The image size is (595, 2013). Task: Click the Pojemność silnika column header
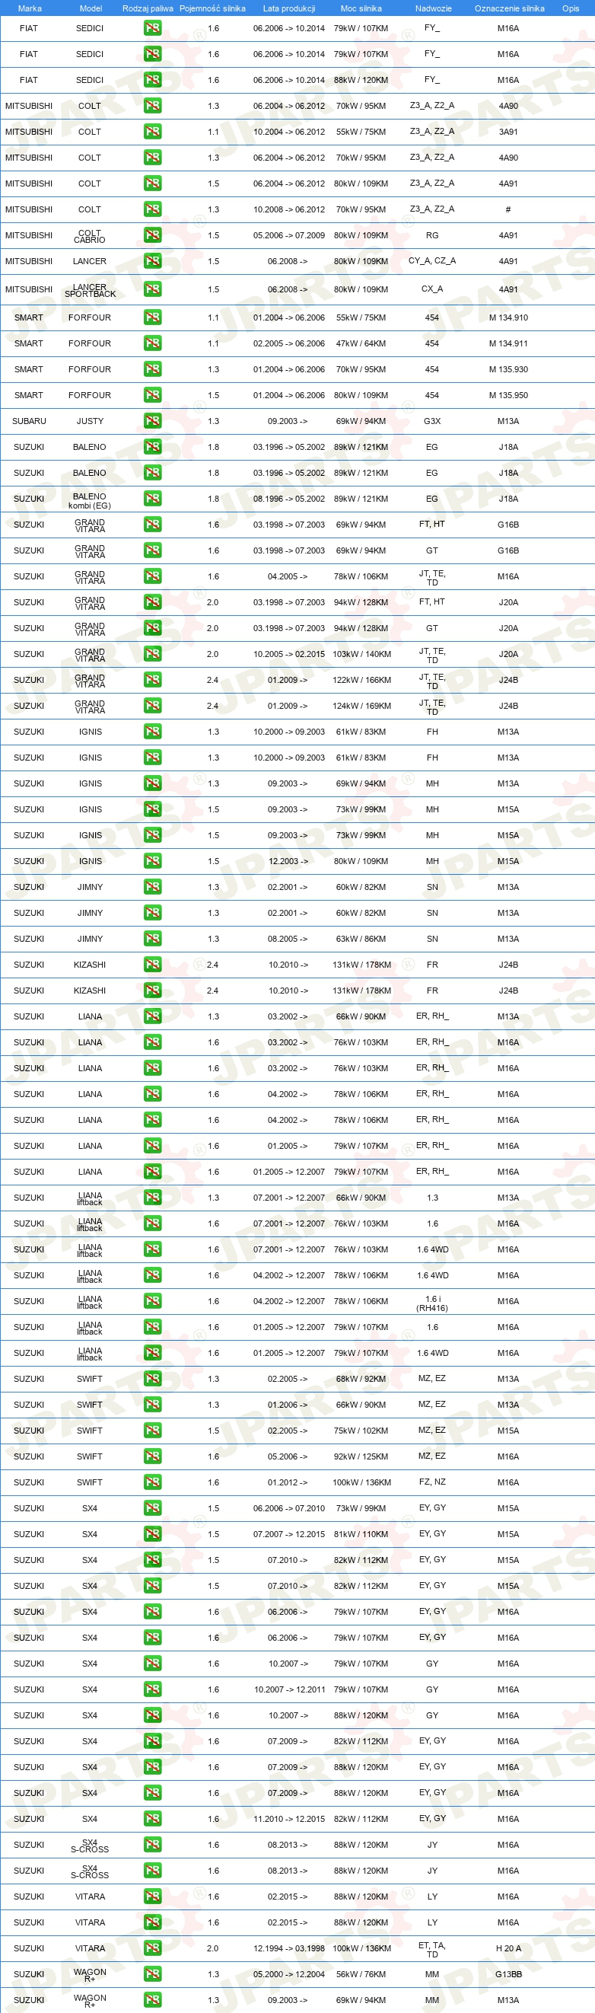tap(212, 8)
